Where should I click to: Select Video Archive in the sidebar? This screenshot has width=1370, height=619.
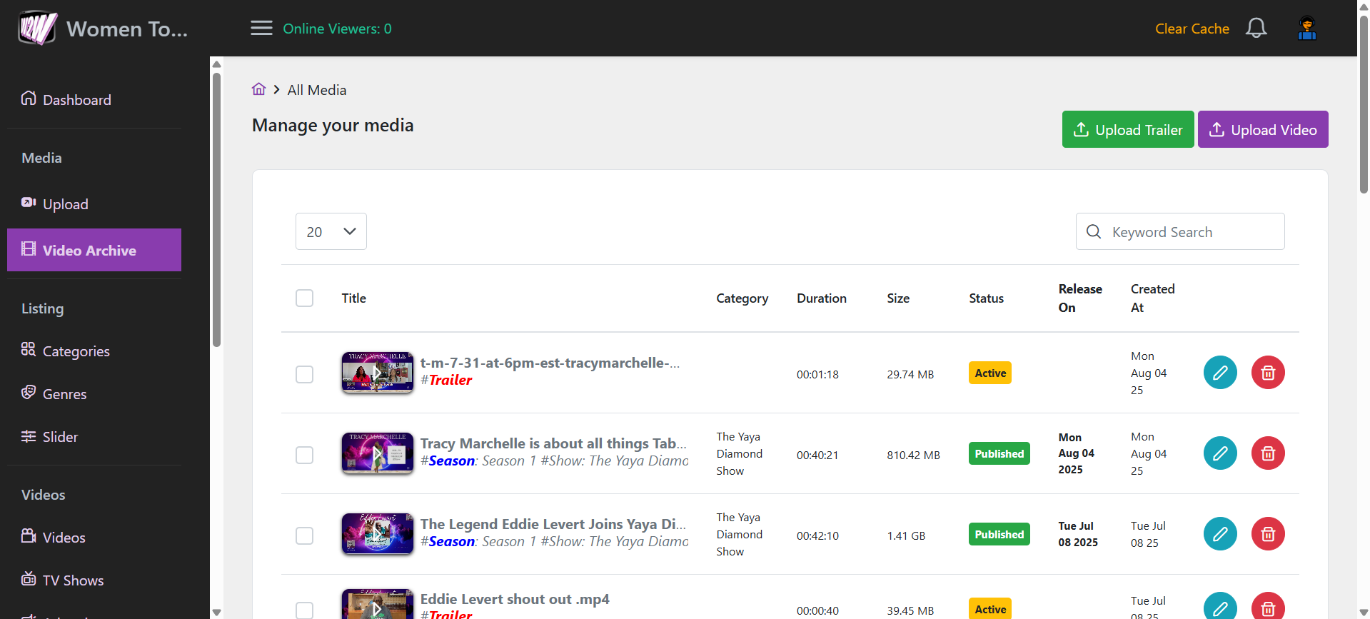pyautogui.click(x=94, y=250)
